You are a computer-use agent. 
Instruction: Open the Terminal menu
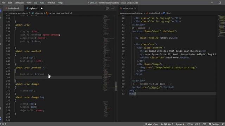coord(51,3)
